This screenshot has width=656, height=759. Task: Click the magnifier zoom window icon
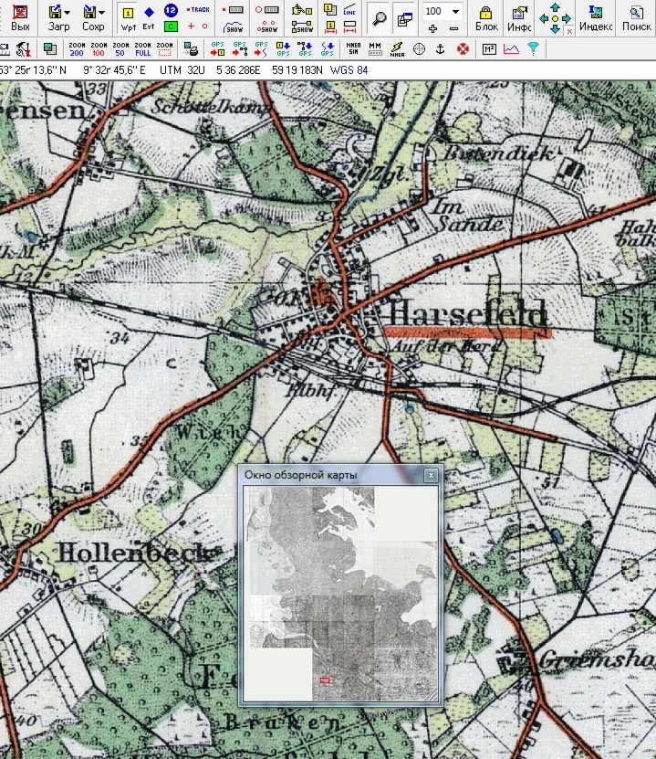380,19
